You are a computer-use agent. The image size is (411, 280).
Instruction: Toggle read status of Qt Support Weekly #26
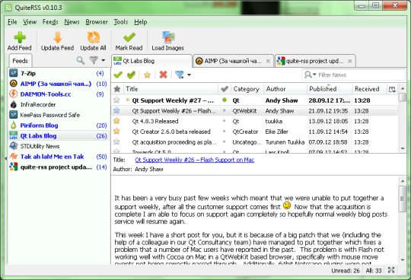point(225,110)
